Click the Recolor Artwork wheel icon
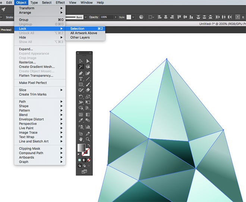Image resolution: width=246 pixels, height=202 pixels. click(x=142, y=17)
